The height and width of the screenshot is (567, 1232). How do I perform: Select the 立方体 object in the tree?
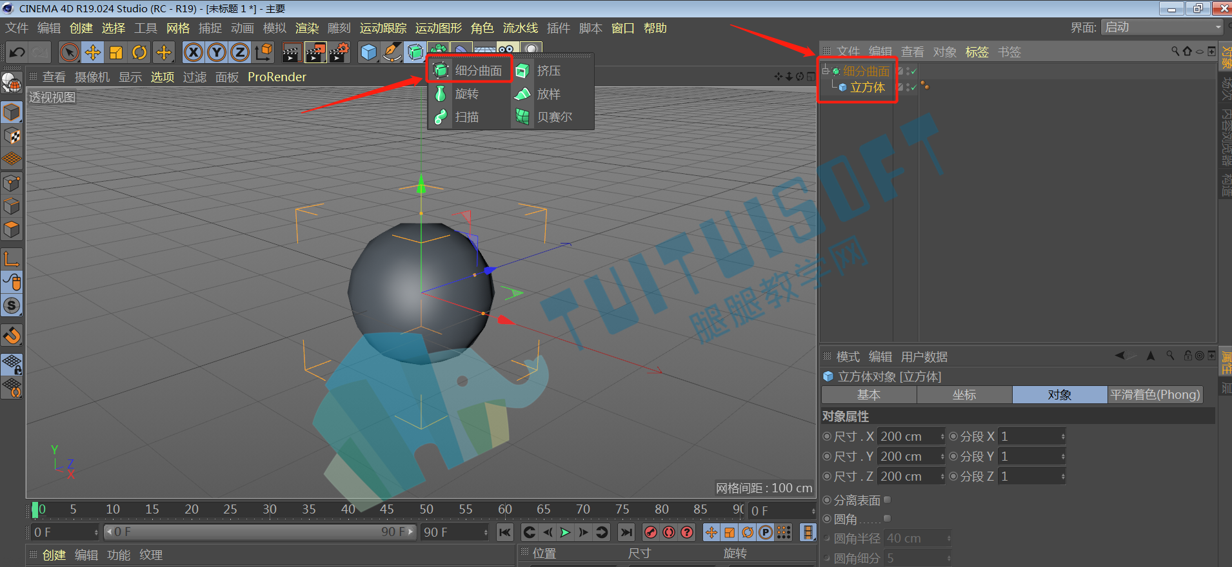867,87
